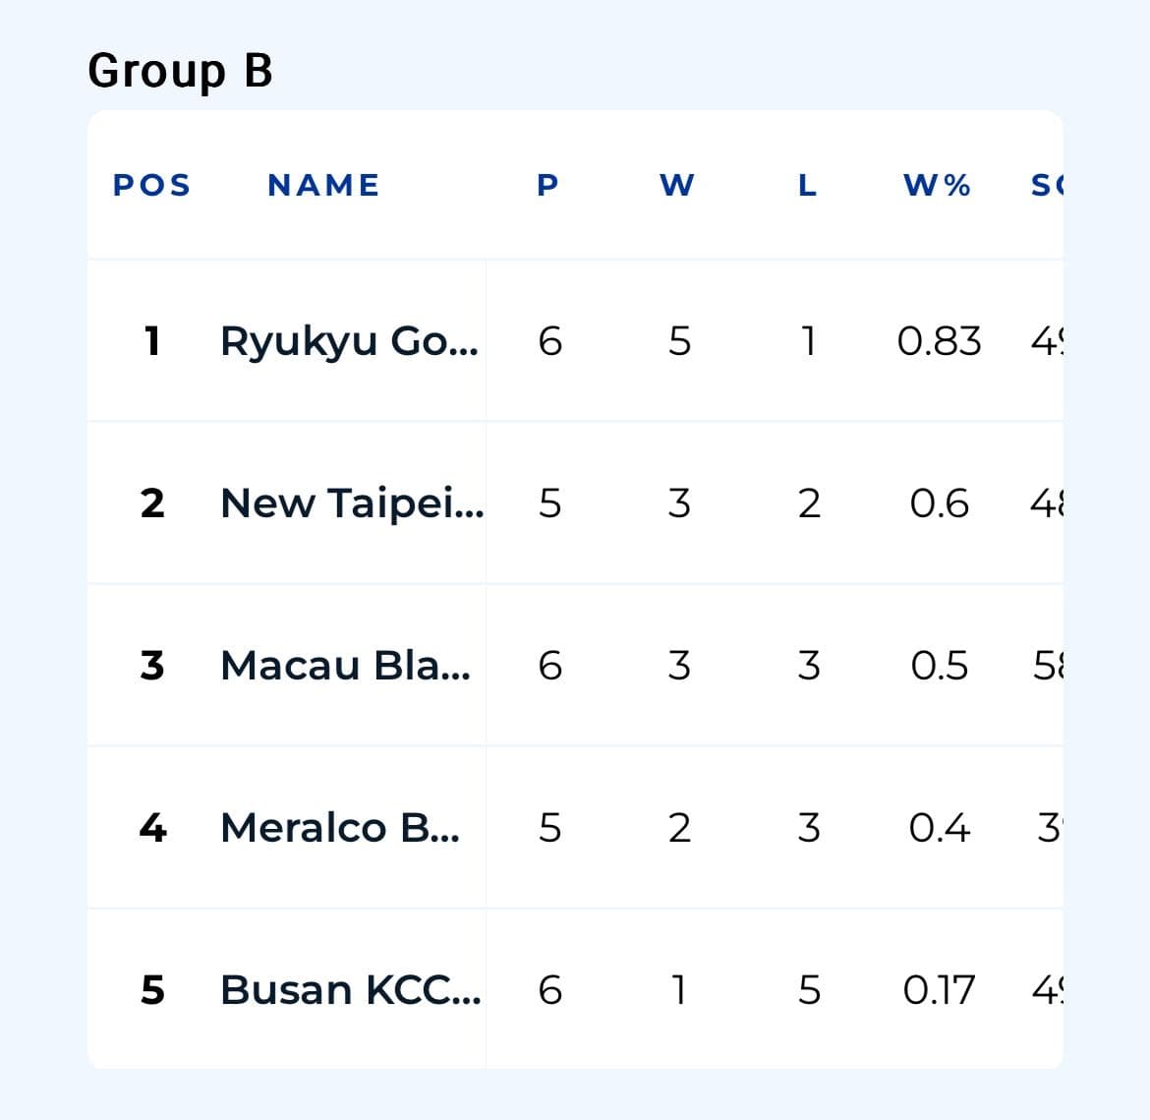Click the Group B heading

click(x=181, y=71)
